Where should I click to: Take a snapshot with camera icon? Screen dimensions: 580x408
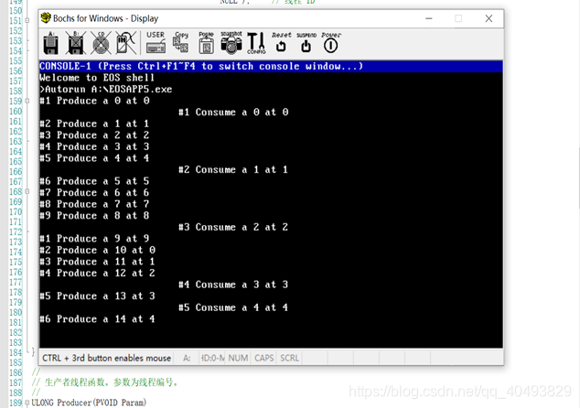point(231,43)
